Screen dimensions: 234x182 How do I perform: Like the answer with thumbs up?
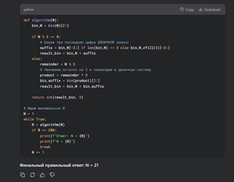(42, 175)
